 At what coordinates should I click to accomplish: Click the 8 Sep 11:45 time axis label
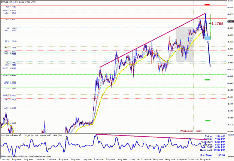(x=99, y=159)
